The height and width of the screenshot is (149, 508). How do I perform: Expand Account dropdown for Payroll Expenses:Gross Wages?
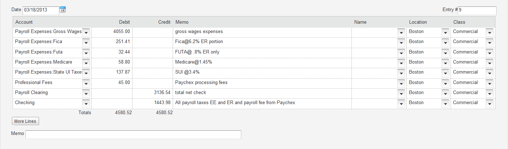[x=86, y=32]
